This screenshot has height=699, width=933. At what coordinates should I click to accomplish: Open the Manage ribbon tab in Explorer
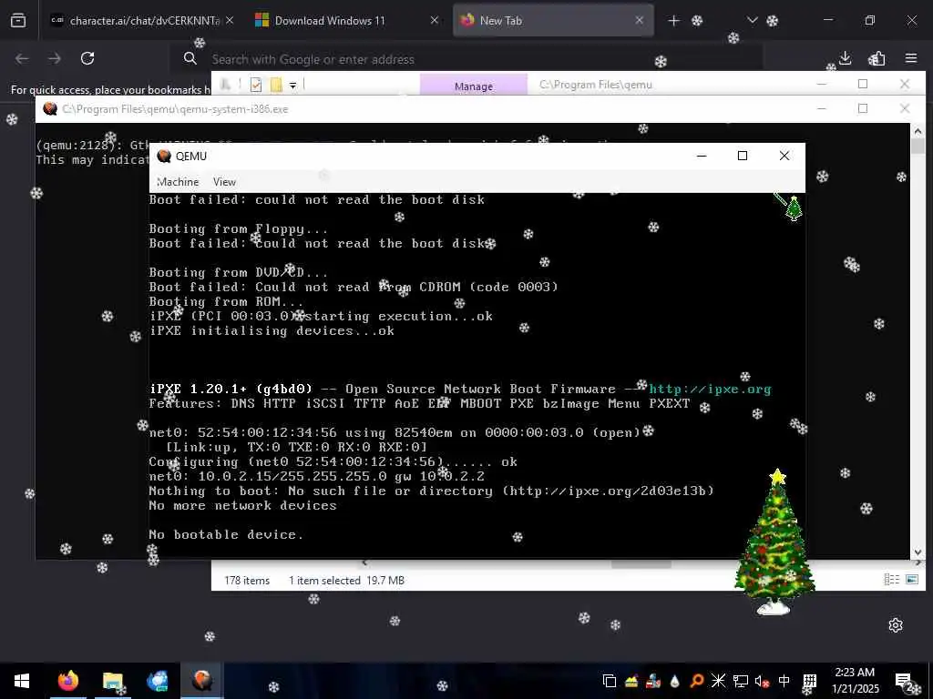474,86
